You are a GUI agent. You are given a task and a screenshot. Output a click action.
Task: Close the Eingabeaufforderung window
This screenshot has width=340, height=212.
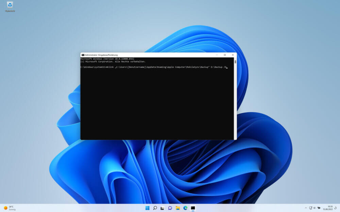(233, 55)
